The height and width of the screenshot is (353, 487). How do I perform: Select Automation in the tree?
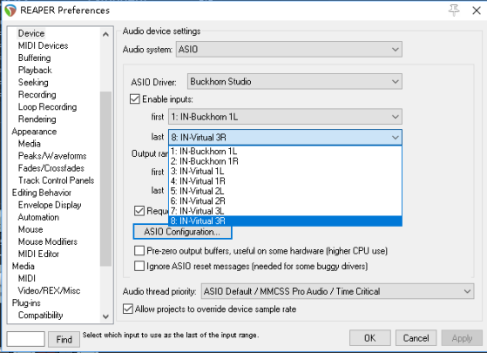[38, 217]
